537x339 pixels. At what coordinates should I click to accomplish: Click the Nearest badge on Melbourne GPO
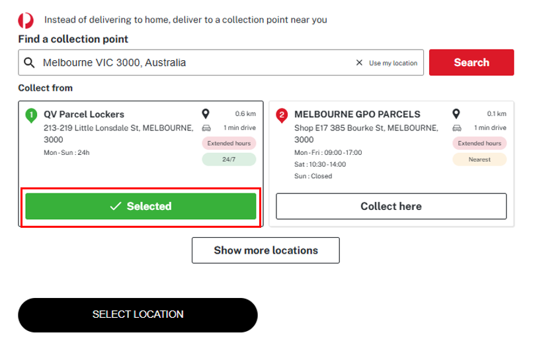click(x=479, y=160)
